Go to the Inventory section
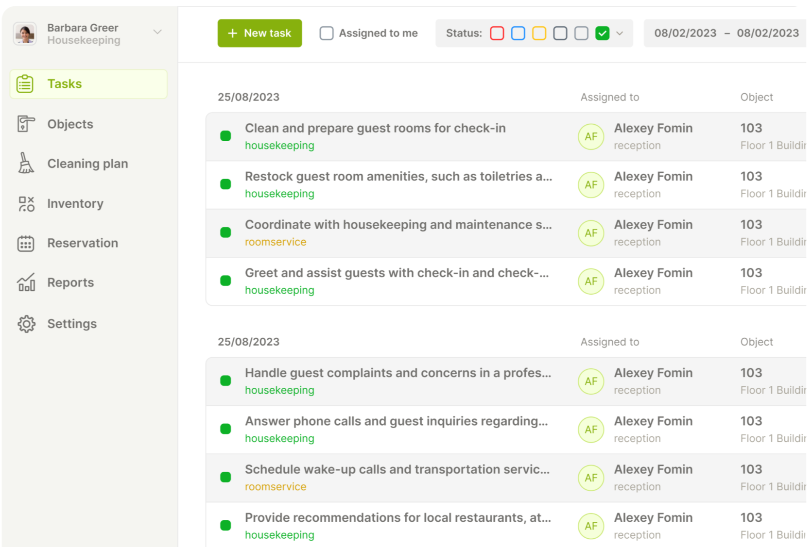Image resolution: width=812 pixels, height=547 pixels. pos(75,204)
